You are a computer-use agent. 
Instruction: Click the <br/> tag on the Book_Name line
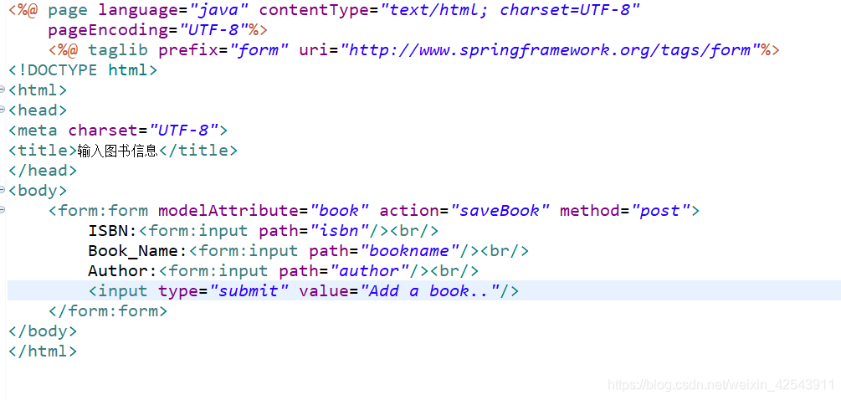click(x=505, y=251)
